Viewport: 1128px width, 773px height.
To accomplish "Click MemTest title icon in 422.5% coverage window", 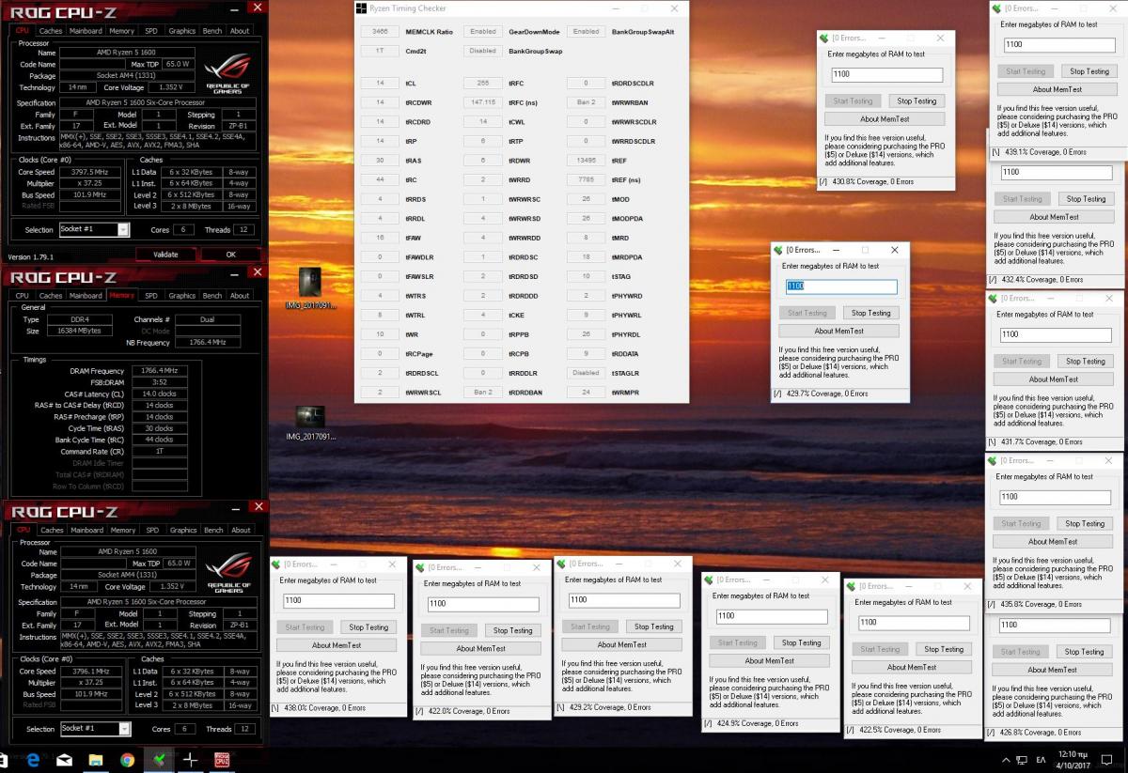I will (851, 587).
